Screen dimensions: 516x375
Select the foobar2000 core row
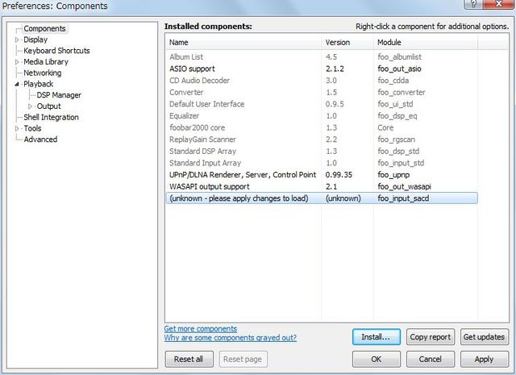point(322,127)
